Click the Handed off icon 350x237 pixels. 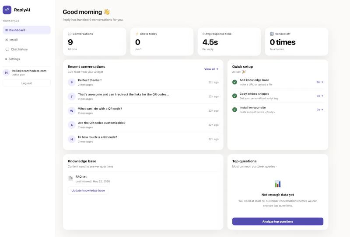272,34
